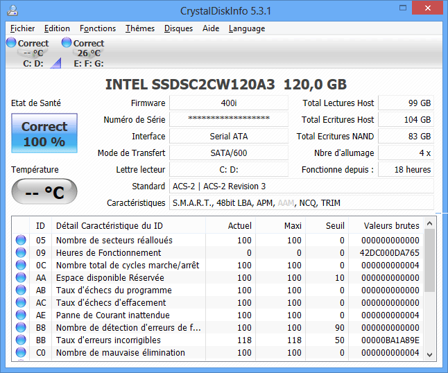Select the Espace disponible Réservée row
This screenshot has width=448, height=373.
click(218, 277)
